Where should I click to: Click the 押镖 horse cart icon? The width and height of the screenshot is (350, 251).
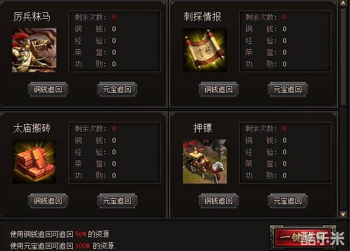click(205, 161)
